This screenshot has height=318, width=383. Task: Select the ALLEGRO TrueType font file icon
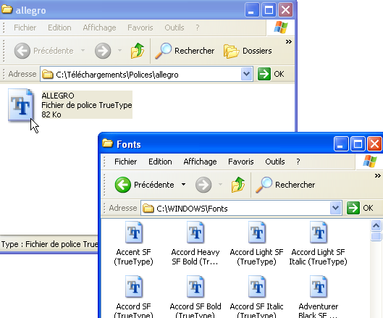[x=21, y=105]
